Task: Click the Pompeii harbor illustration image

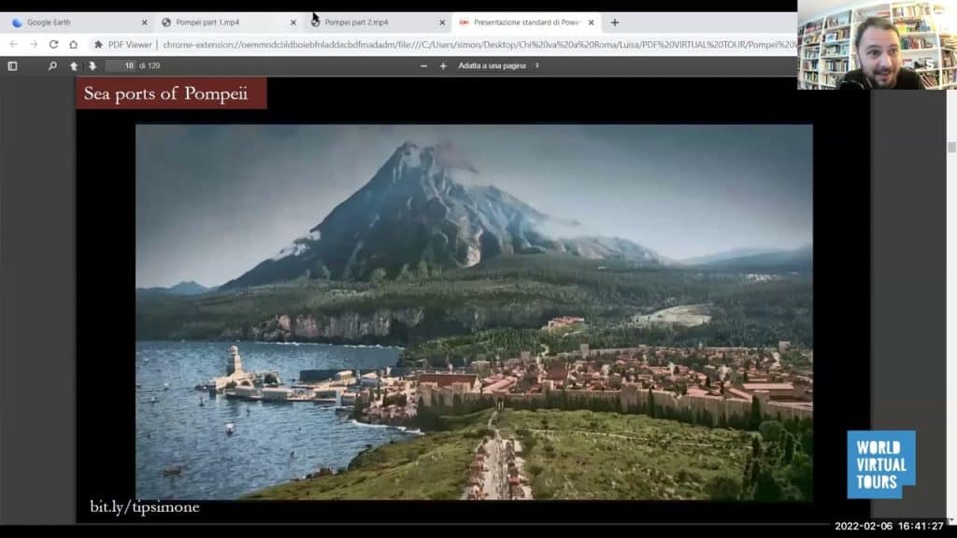Action: (474, 312)
